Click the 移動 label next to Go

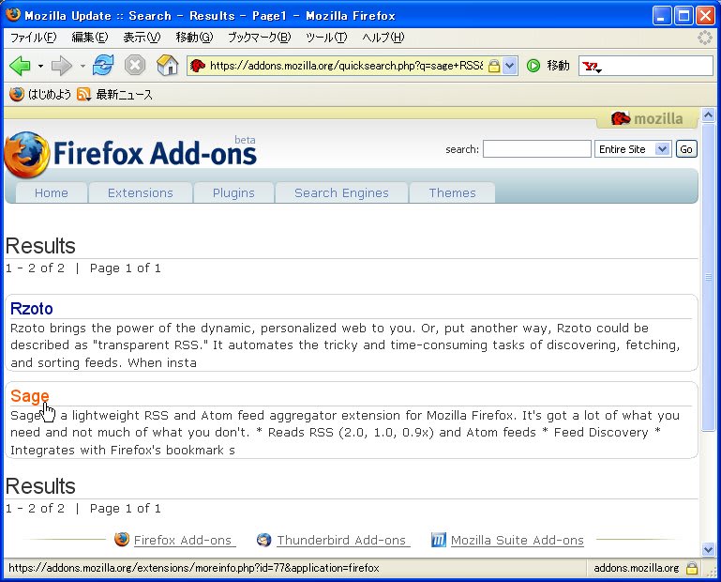(558, 66)
